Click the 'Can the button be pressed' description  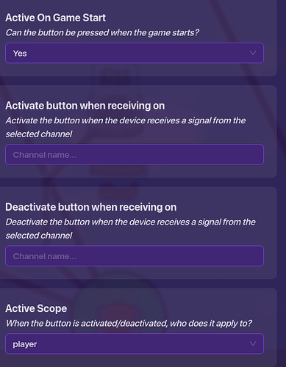[x=102, y=32]
